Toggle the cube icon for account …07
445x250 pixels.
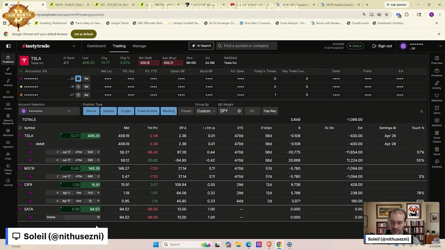(x=78, y=95)
